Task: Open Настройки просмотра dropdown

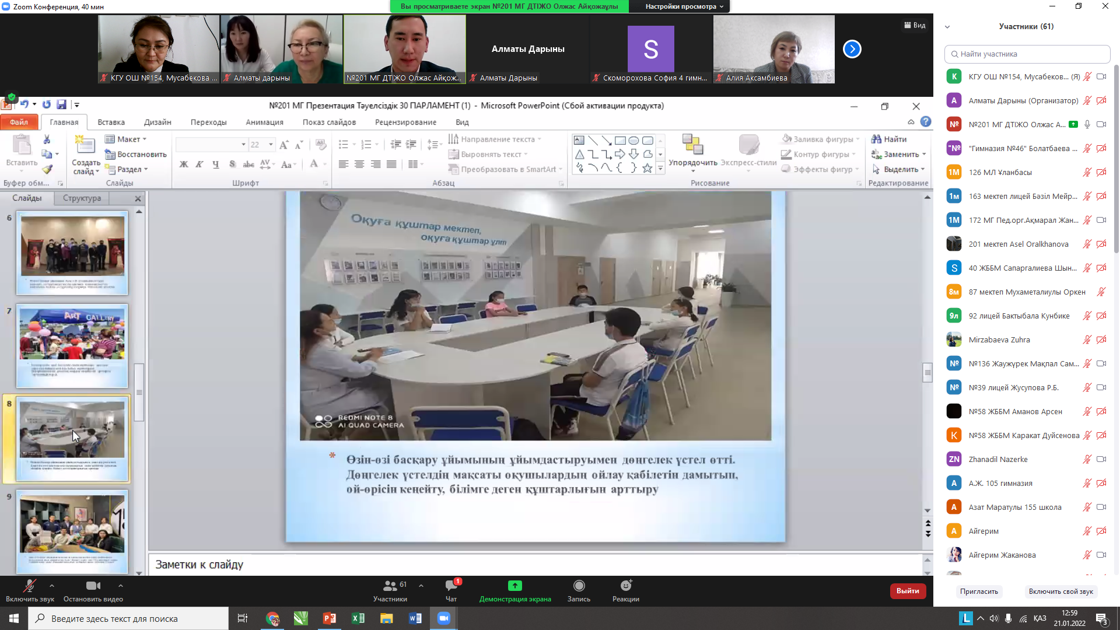Action: [684, 6]
